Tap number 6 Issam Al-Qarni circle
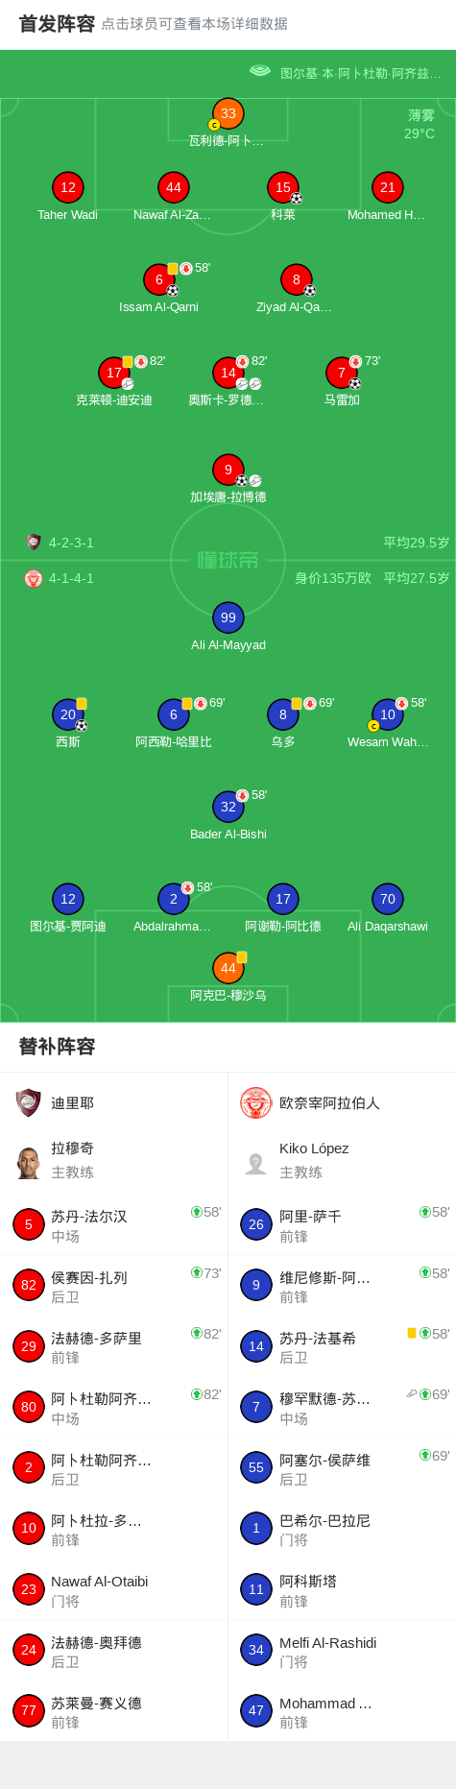Viewport: 456px width, 1789px height. click(x=159, y=279)
